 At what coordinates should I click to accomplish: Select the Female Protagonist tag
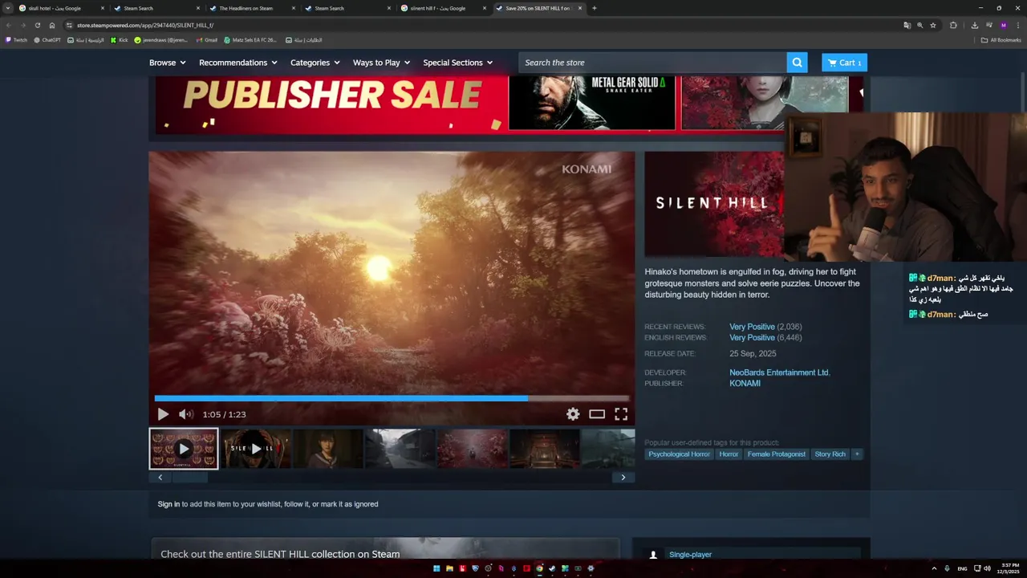[776, 454]
